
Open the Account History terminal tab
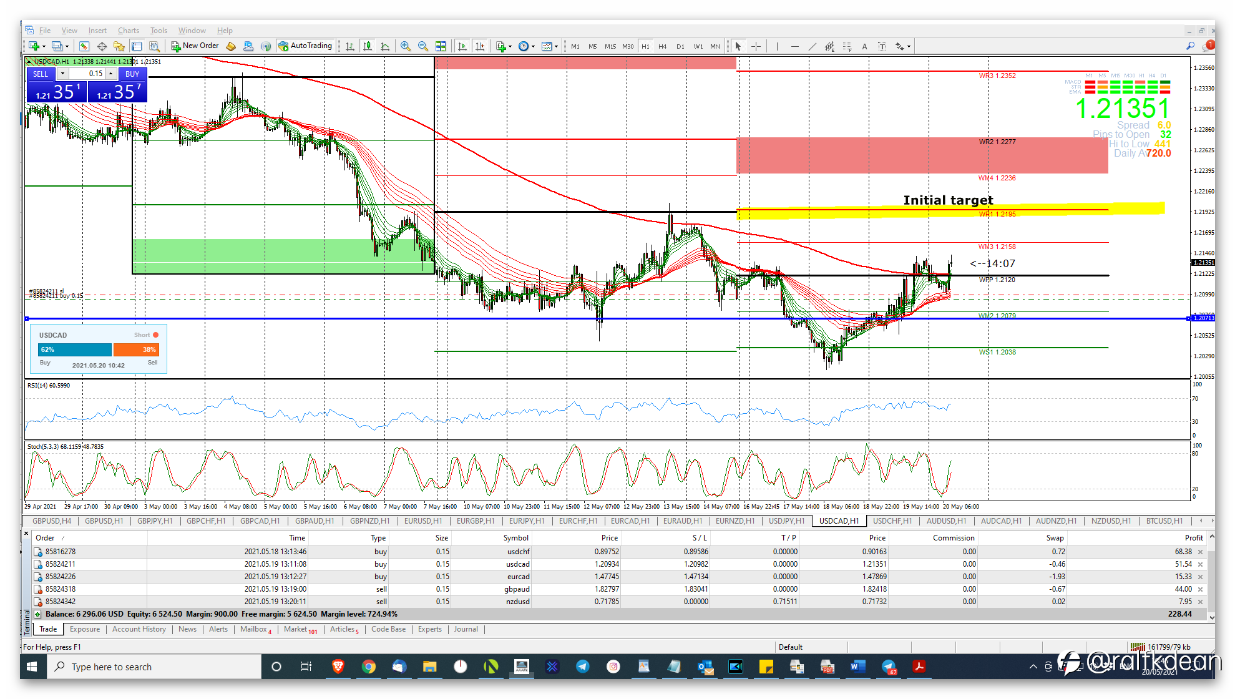(139, 629)
